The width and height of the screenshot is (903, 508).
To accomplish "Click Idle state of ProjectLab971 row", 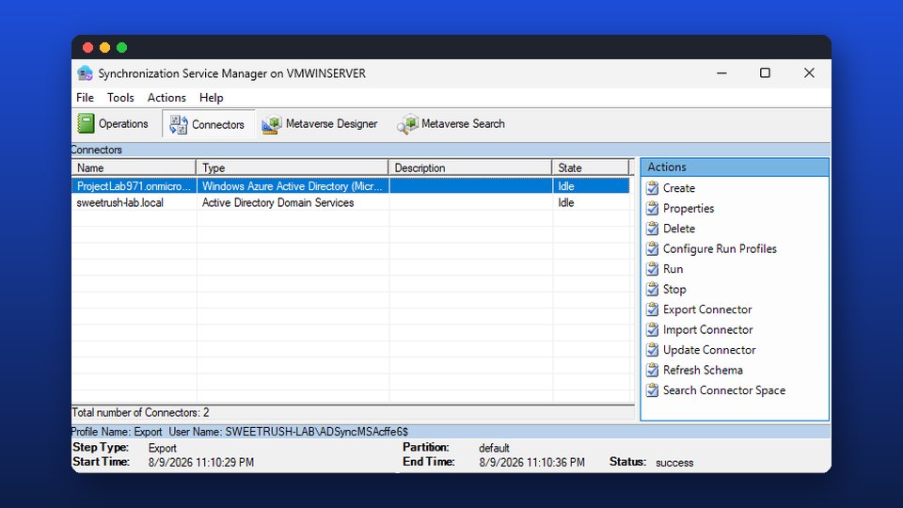I will click(565, 186).
